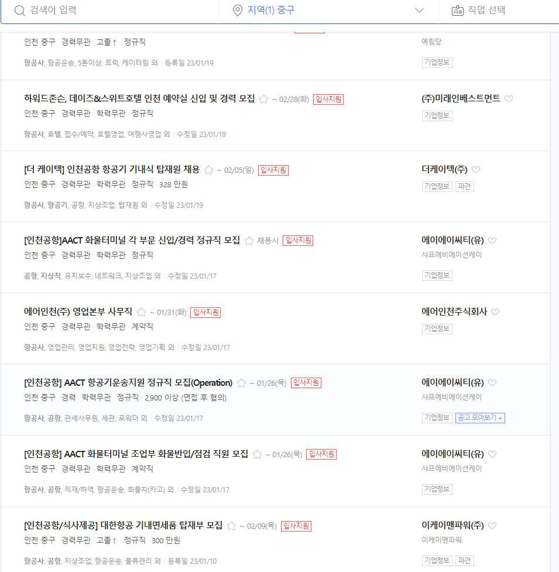Star the 에어인천 영업본부 사무직 posting
Screen dimensions: 559x572
(141, 312)
